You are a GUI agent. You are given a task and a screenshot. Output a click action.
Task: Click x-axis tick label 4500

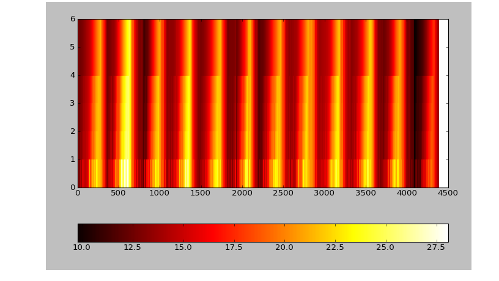click(x=448, y=193)
